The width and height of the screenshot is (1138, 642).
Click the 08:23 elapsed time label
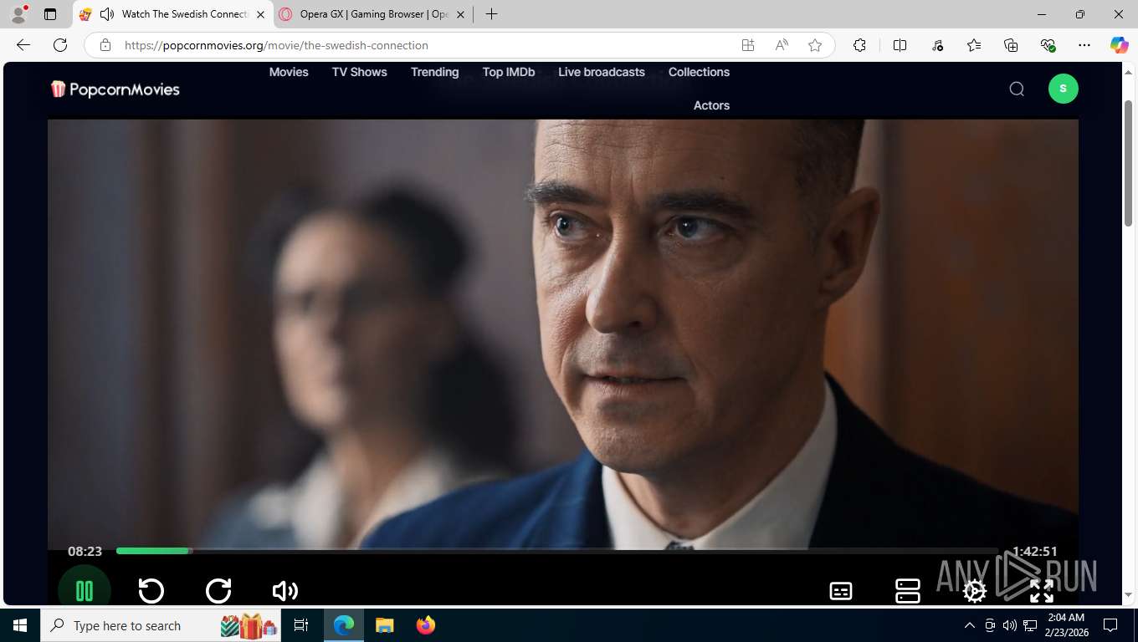tap(85, 551)
